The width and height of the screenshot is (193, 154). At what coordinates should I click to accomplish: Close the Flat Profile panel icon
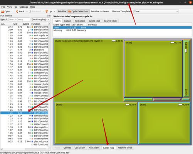tap(49, 15)
